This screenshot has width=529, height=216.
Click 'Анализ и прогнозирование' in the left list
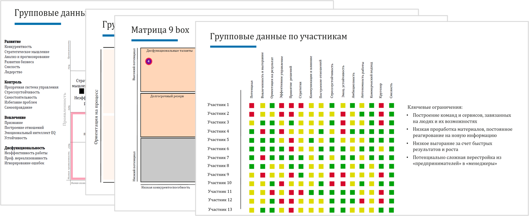(x=27, y=57)
